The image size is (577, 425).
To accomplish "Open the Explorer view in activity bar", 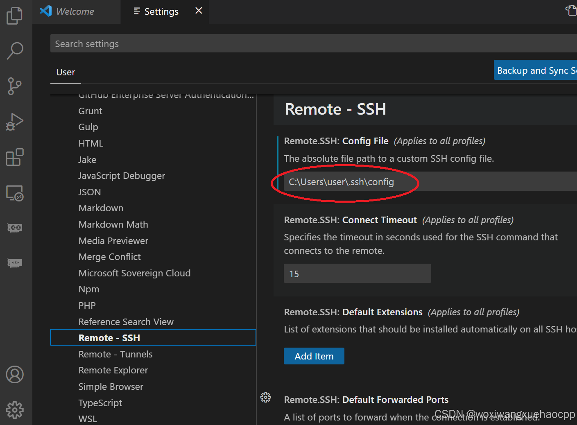I will coord(15,16).
